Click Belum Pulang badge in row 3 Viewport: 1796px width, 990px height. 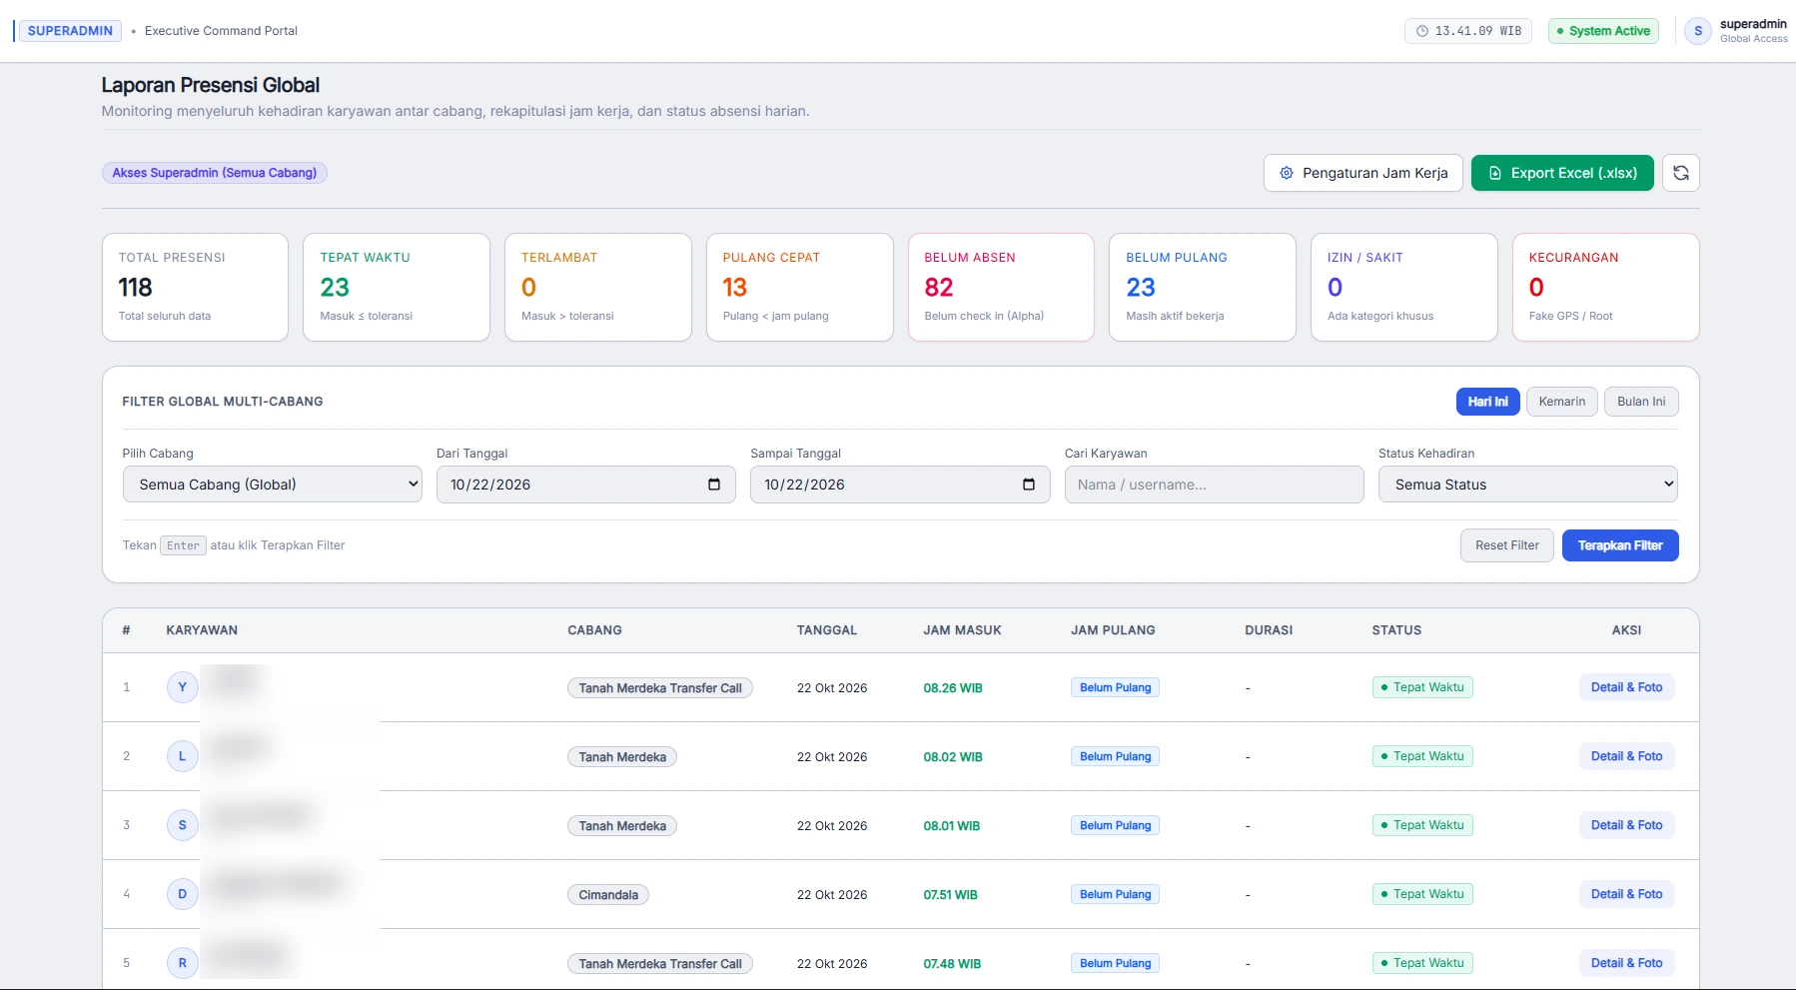coord(1115,825)
